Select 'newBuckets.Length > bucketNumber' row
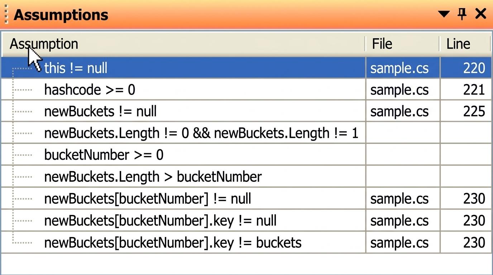This screenshot has height=275, width=493. pos(246,177)
